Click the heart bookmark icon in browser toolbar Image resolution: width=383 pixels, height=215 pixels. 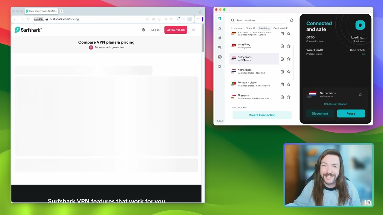coord(172,19)
